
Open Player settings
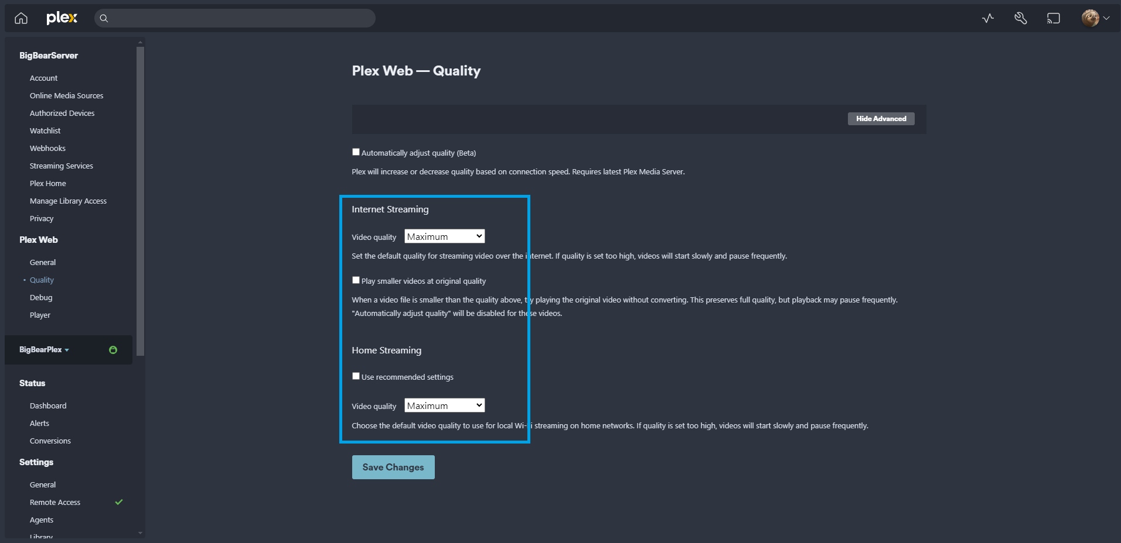(40, 315)
